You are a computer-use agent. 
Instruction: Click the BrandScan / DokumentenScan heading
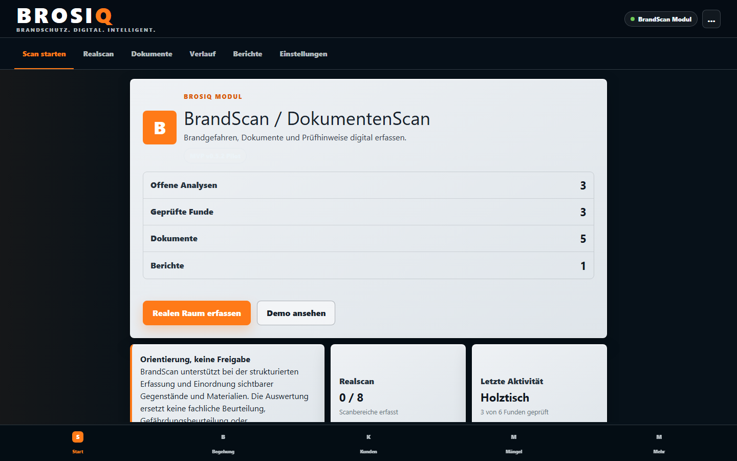[307, 119]
